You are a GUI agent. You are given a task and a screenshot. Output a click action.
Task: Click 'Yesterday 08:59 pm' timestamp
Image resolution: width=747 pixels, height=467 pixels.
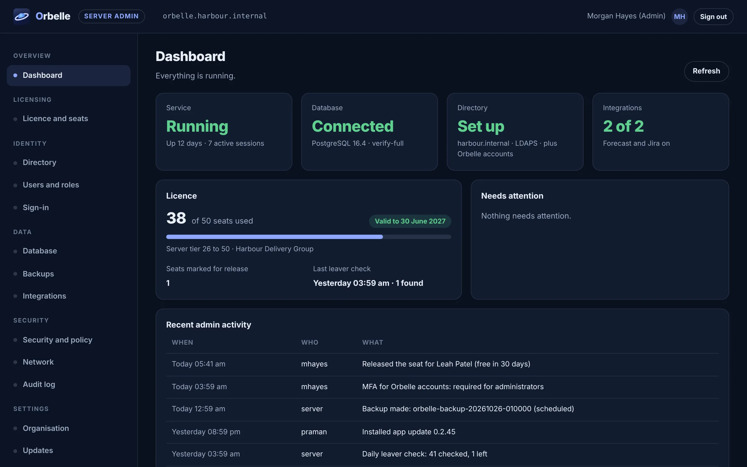206,432
